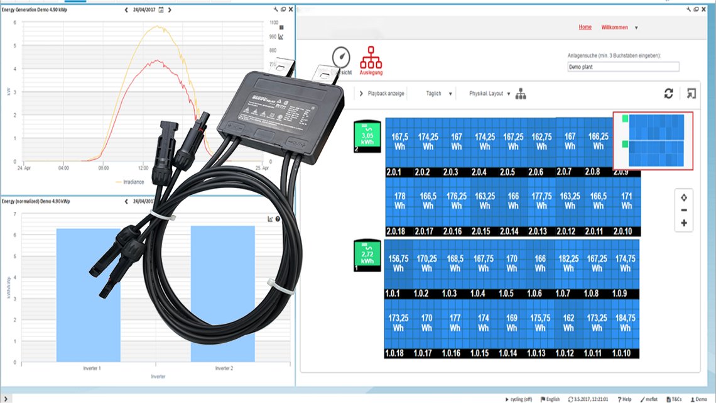
Task: Open the Home link
Action: click(585, 28)
